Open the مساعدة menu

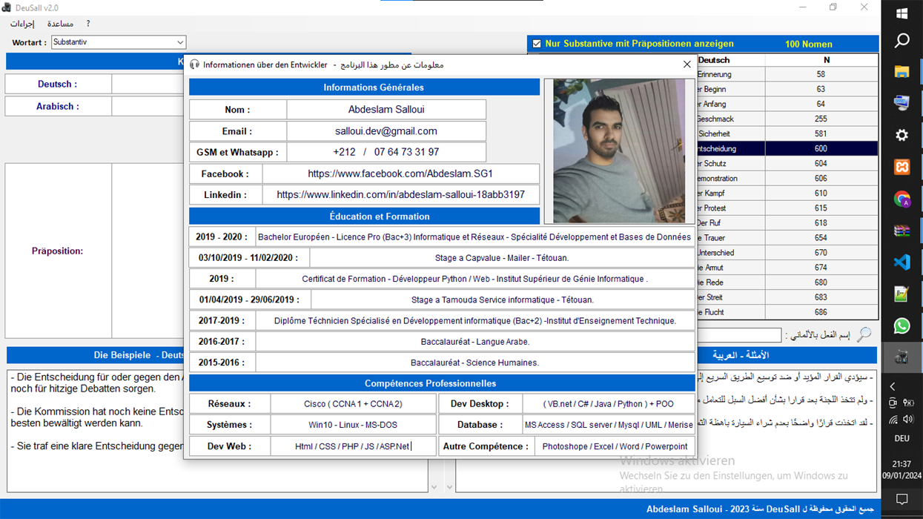coord(60,24)
